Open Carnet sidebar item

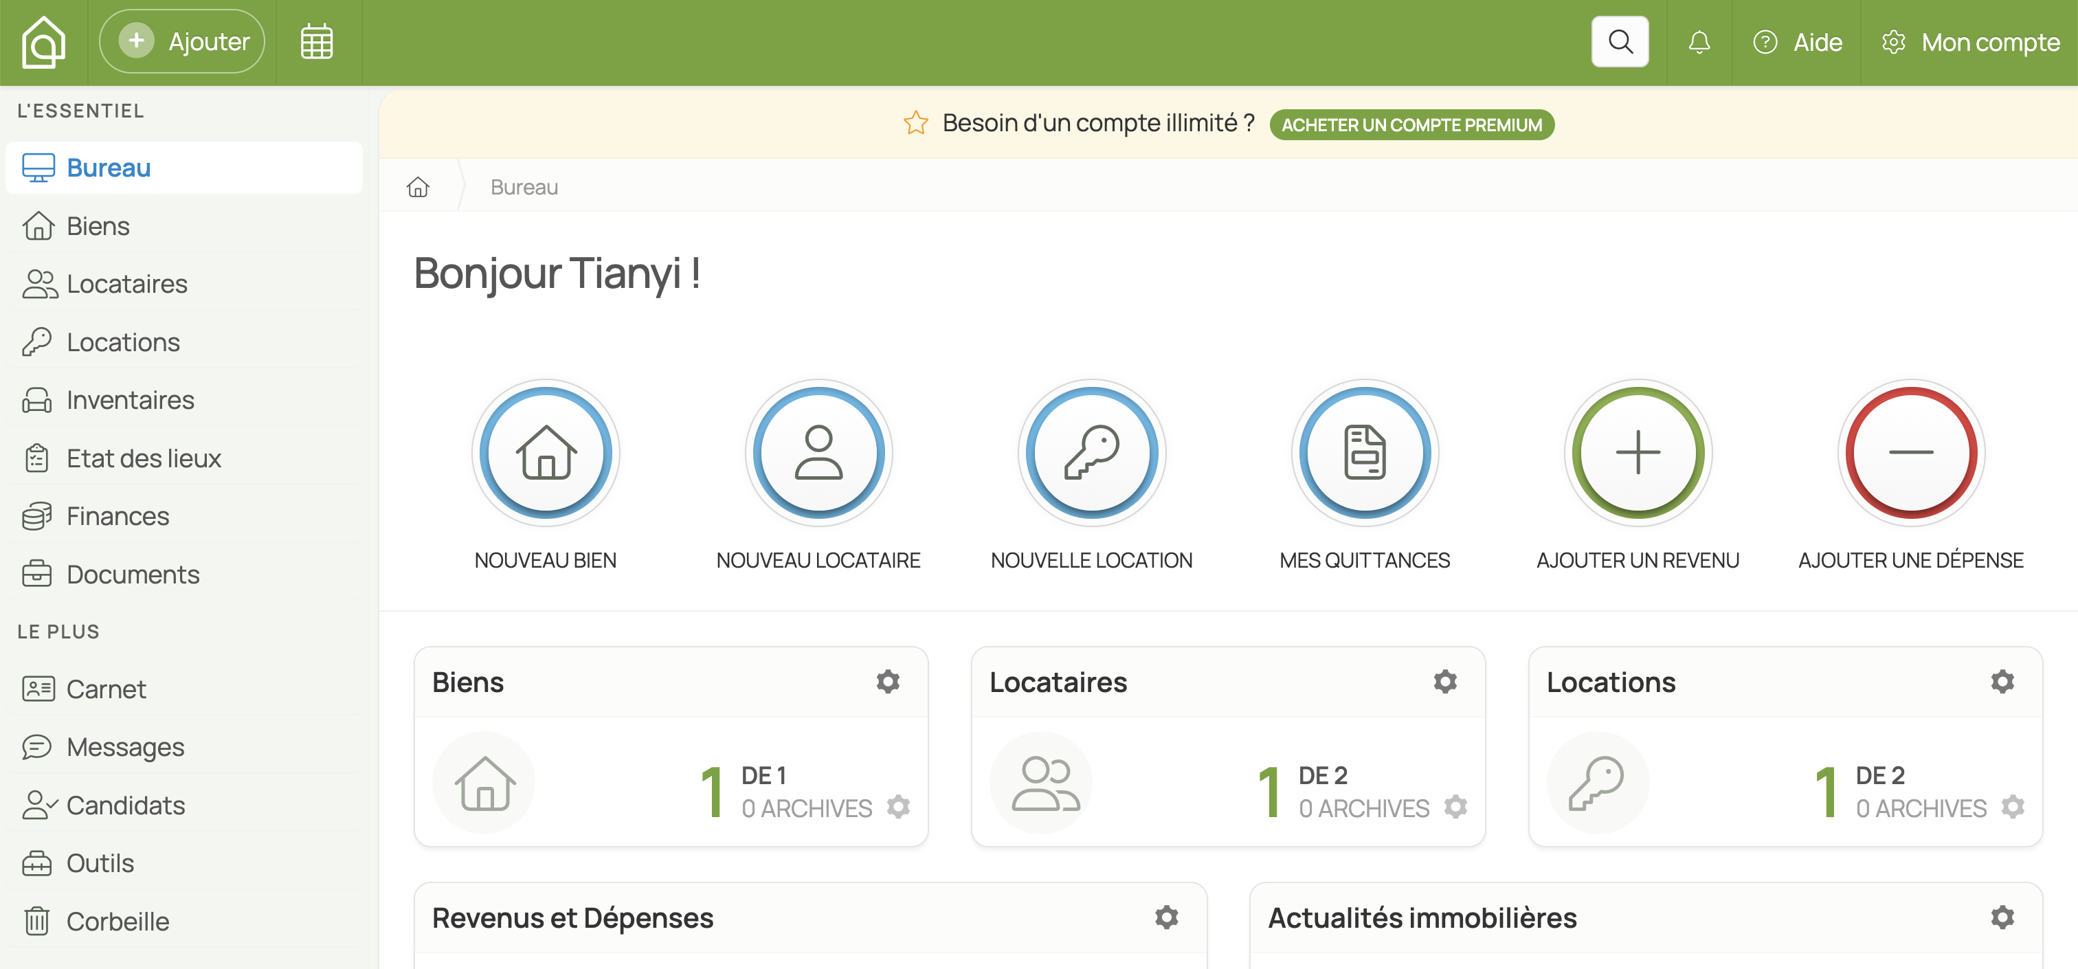click(x=184, y=689)
